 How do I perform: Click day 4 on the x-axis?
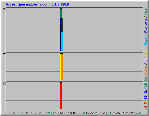pos(23,113)
